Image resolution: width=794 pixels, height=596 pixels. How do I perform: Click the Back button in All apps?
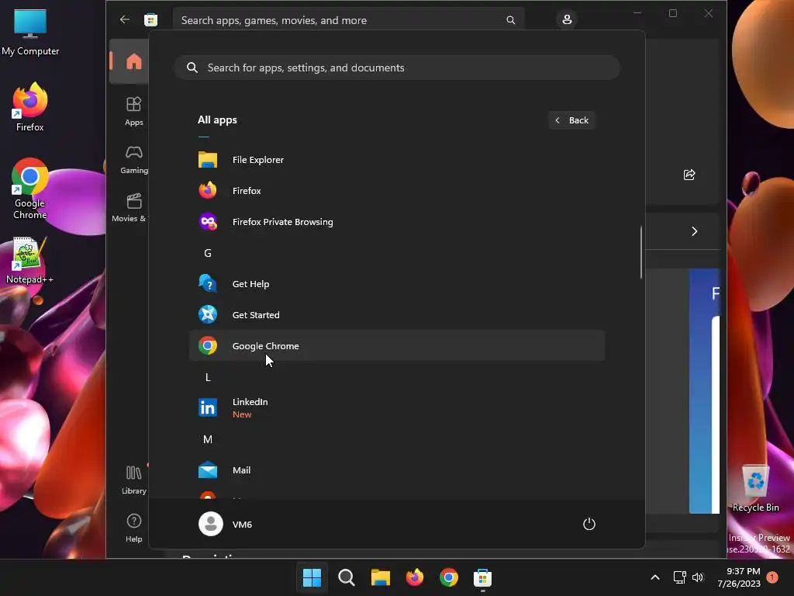click(x=571, y=120)
